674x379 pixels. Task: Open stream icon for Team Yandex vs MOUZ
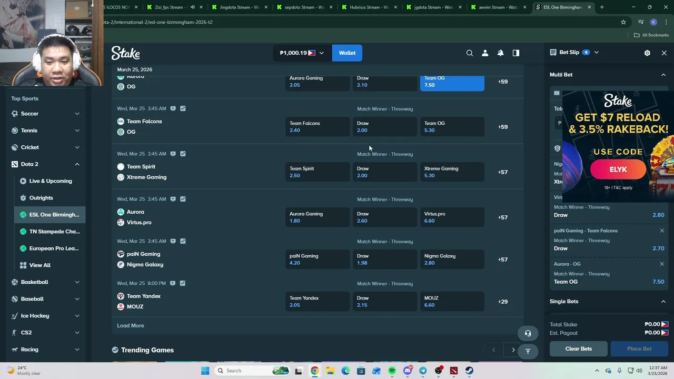(172, 283)
